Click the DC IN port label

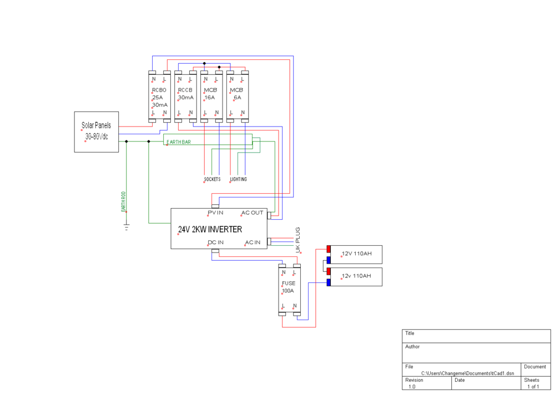click(x=215, y=243)
